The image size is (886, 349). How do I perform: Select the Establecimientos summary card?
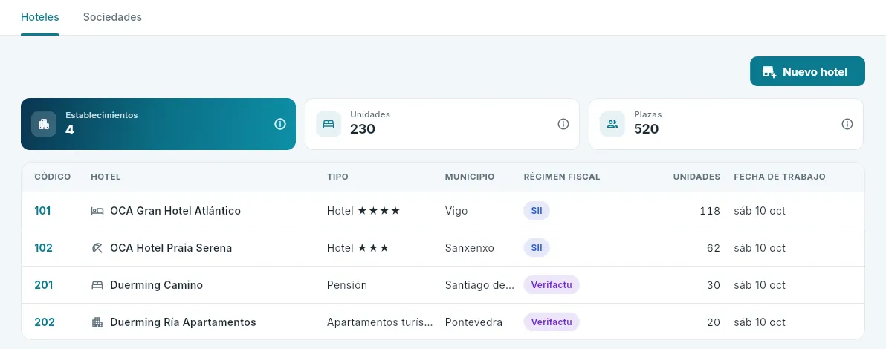pos(158,124)
